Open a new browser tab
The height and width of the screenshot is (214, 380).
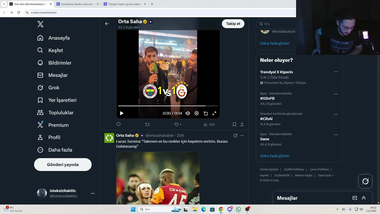(x=152, y=4)
